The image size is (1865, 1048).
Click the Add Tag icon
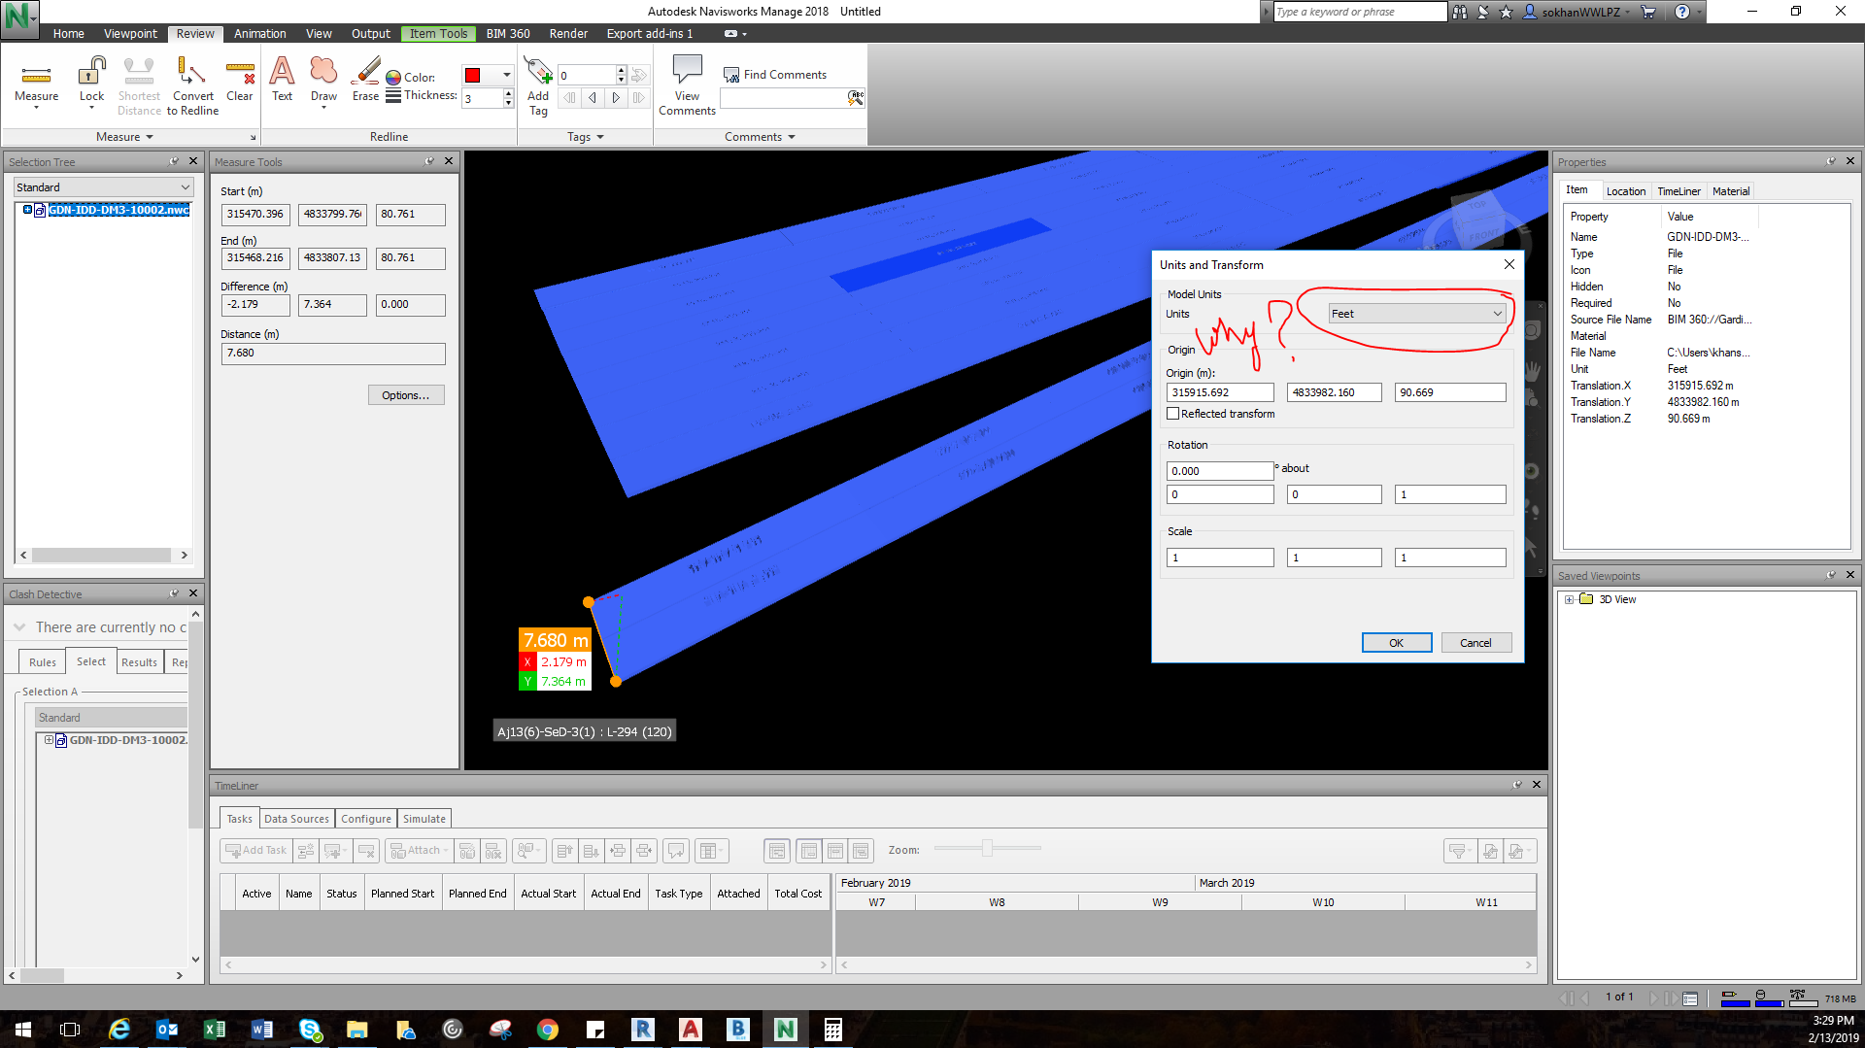click(x=538, y=85)
